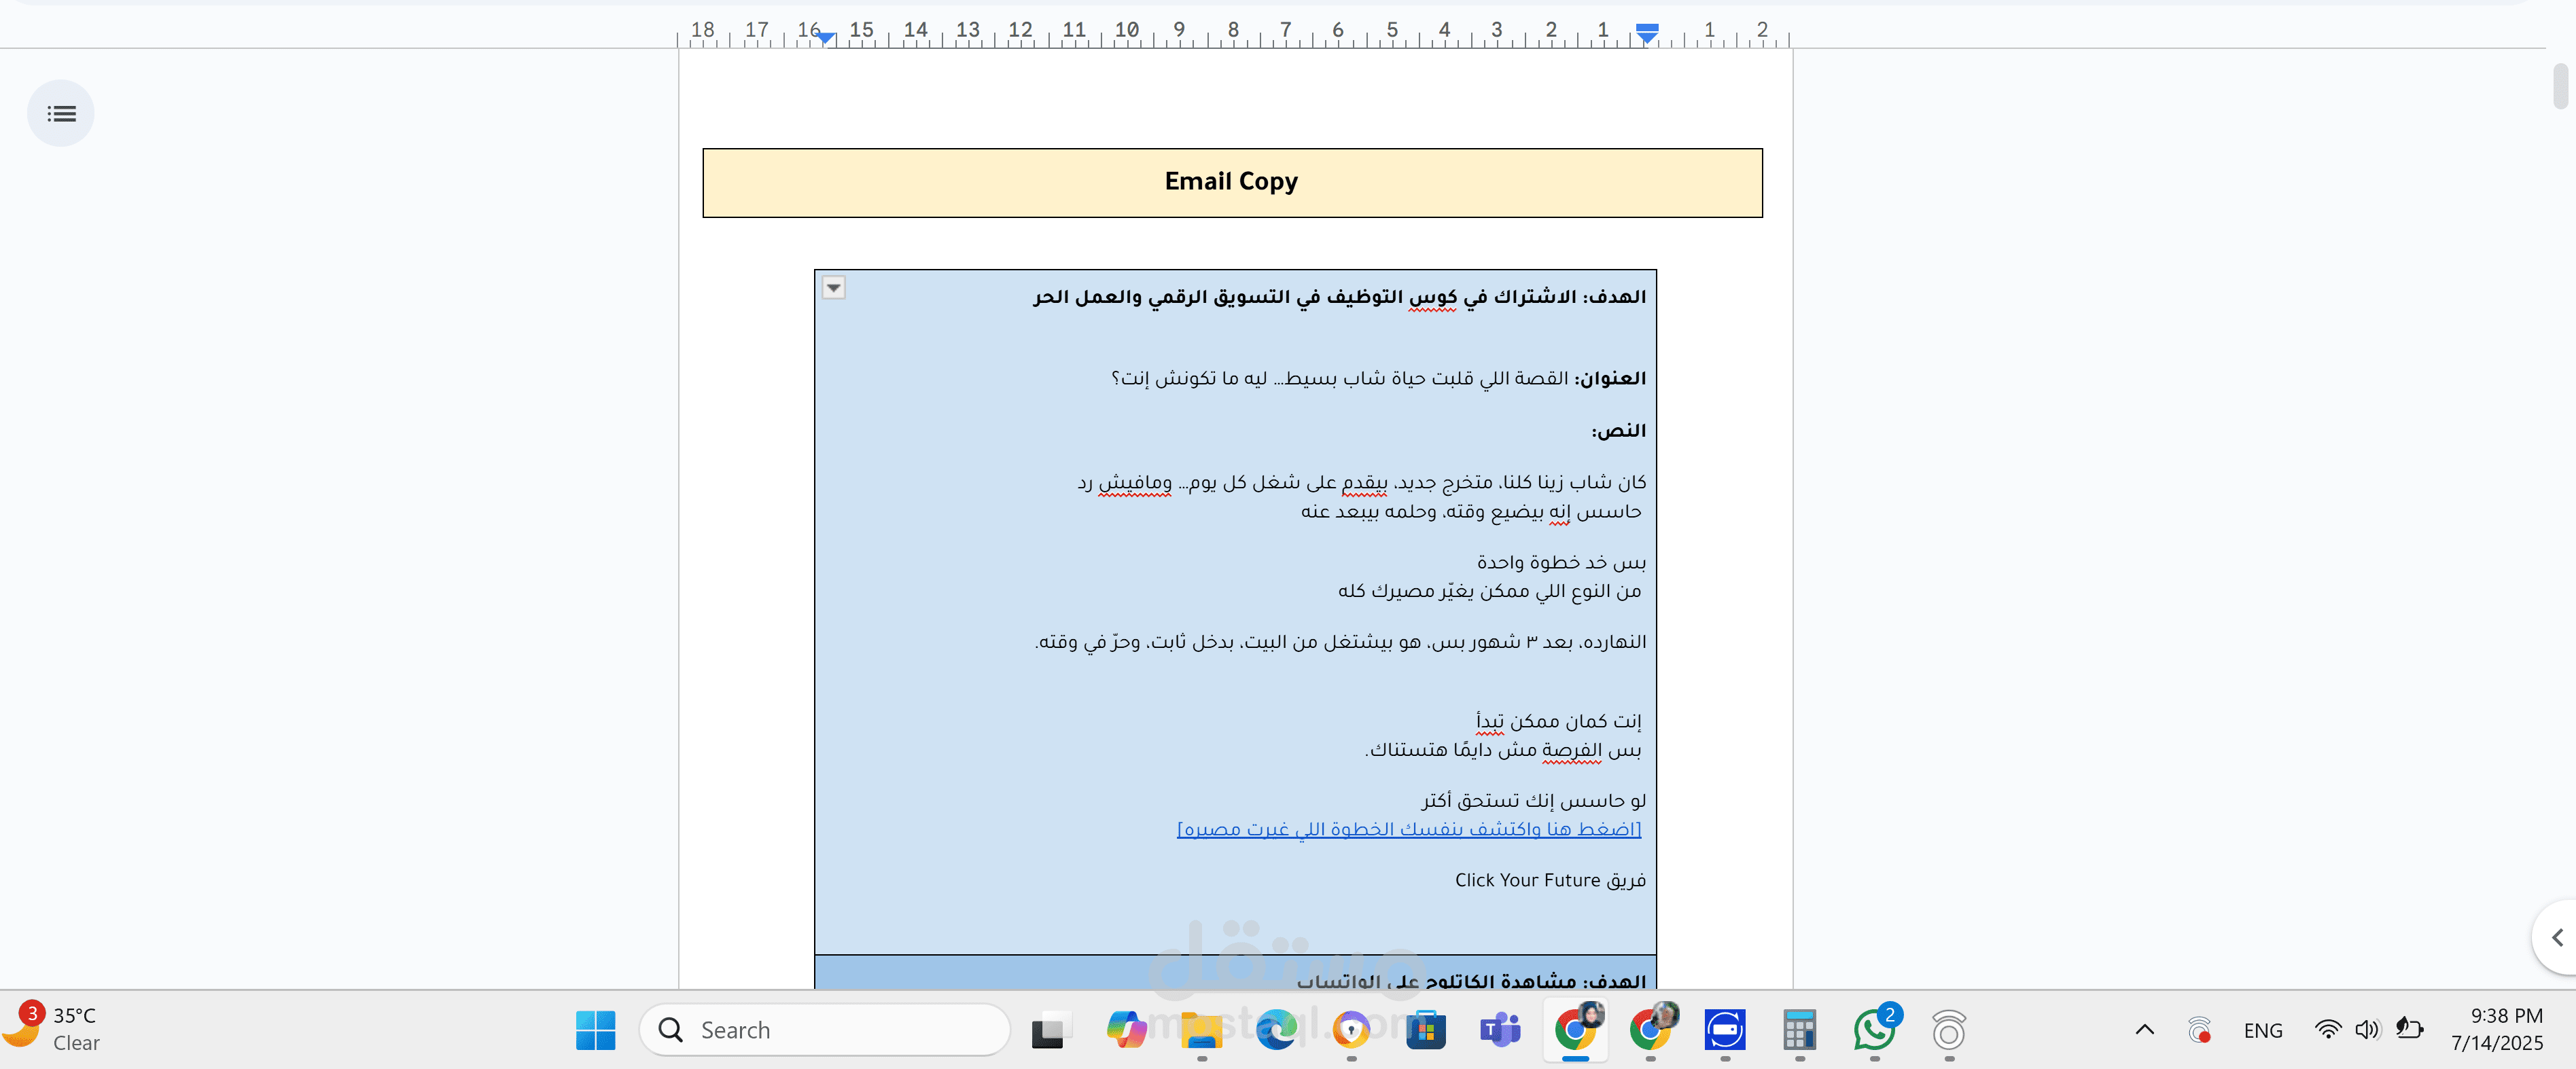Click the line starting 'كان شاب زينا كلنا'

(x=1362, y=483)
